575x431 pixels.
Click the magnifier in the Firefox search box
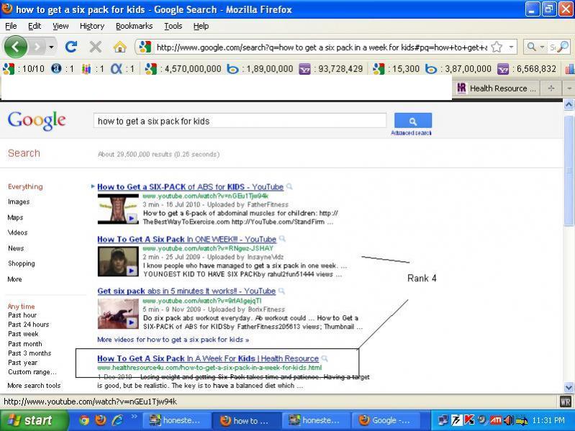tap(563, 47)
